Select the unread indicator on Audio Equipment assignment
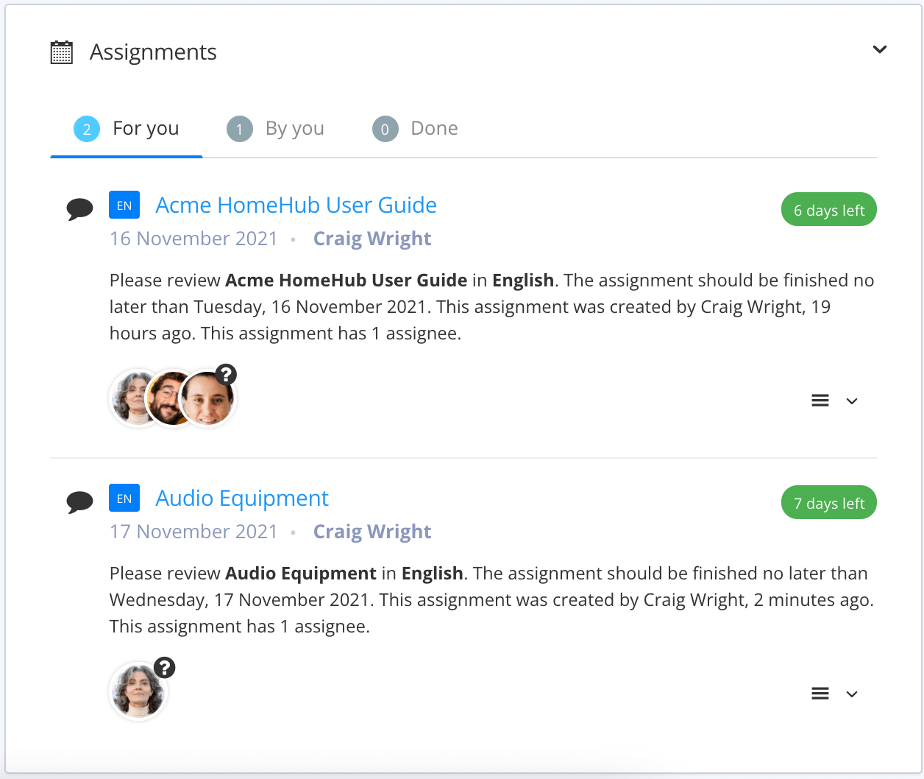 click(x=80, y=501)
